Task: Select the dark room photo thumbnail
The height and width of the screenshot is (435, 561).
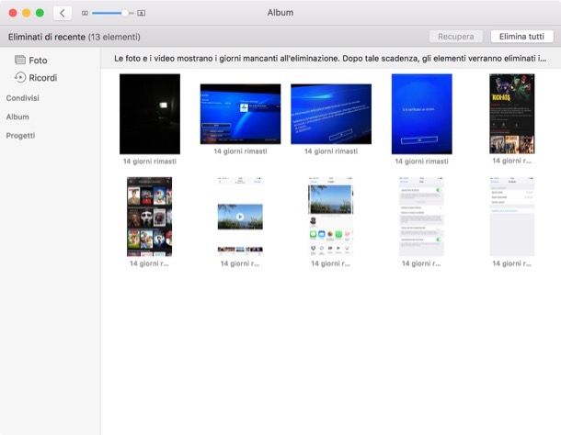Action: pyautogui.click(x=150, y=114)
